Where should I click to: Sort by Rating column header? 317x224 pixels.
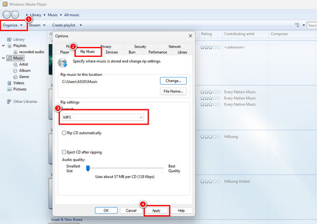[206, 34]
